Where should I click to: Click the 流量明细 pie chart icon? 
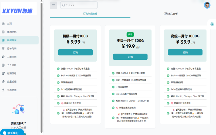[3, 82]
